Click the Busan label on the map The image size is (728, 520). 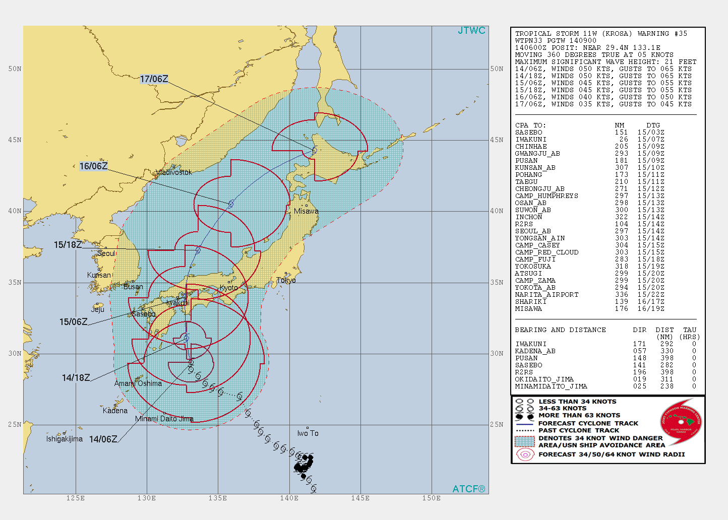(133, 287)
